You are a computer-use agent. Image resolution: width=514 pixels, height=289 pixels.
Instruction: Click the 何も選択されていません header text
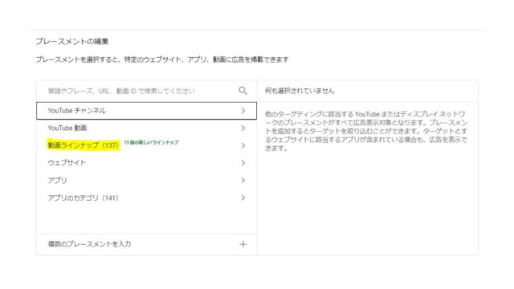click(x=300, y=91)
